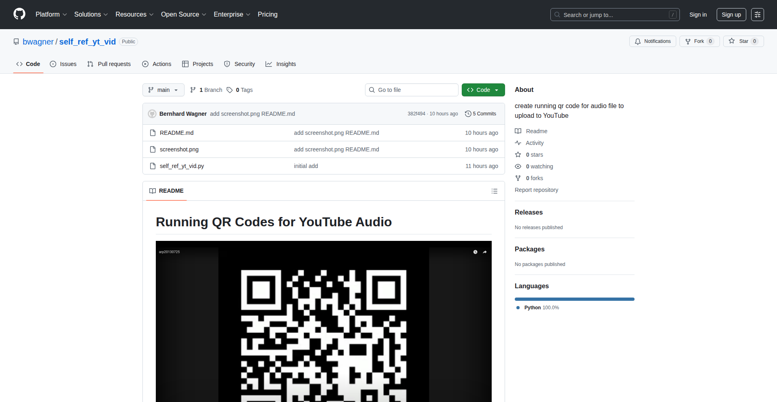Screen dimensions: 777x402
Task: Click the commit history clock icon
Action: [468, 114]
